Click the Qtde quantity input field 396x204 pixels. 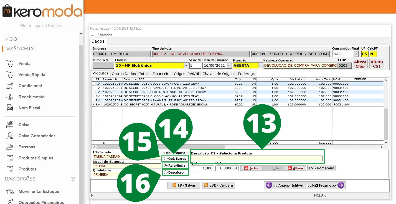pyautogui.click(x=202, y=168)
